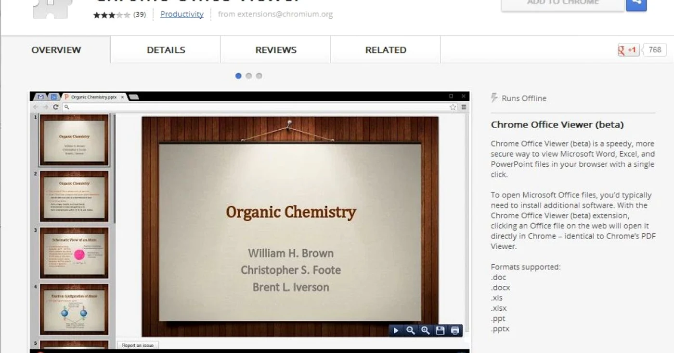The width and height of the screenshot is (674, 353).
Task: Click the from extensions@chromium.org text
Action: coord(275,14)
